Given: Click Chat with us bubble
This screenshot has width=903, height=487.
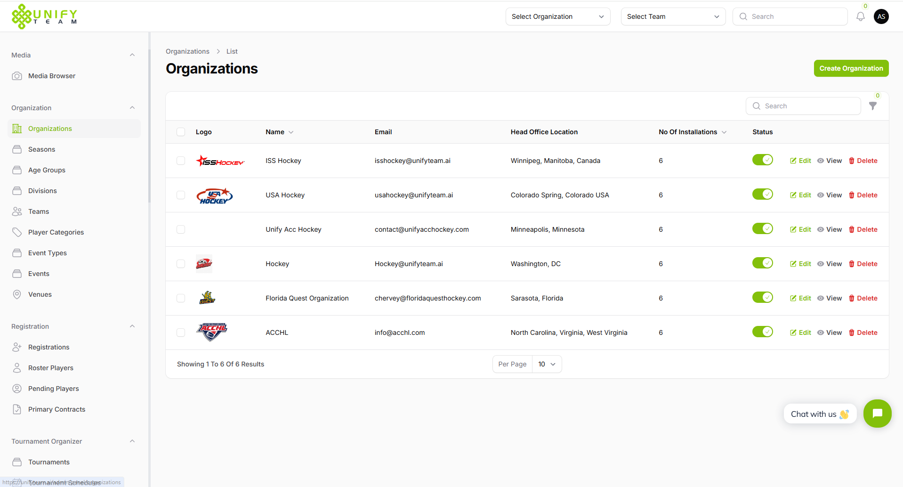Looking at the screenshot, I should click(820, 414).
